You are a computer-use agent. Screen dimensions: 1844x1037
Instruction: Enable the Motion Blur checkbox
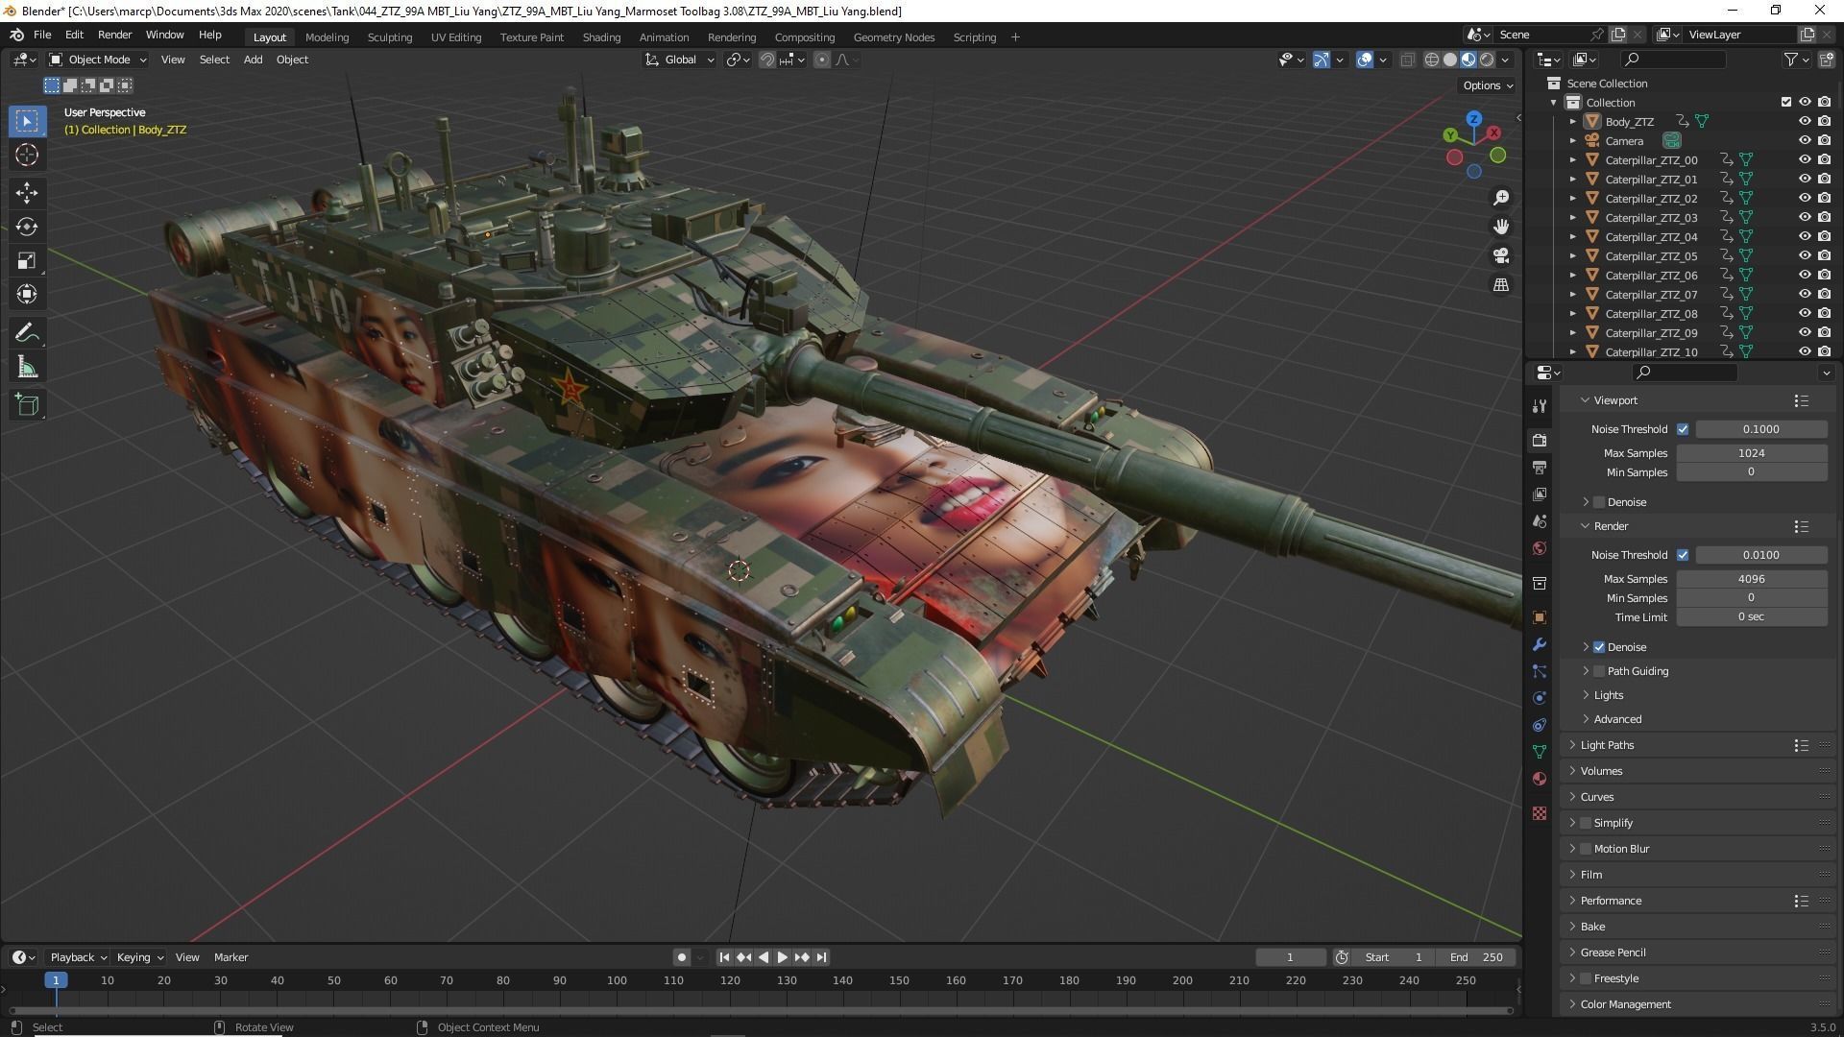[x=1586, y=849]
